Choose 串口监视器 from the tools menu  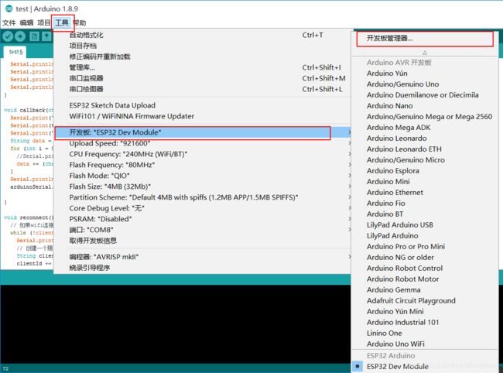click(x=86, y=78)
